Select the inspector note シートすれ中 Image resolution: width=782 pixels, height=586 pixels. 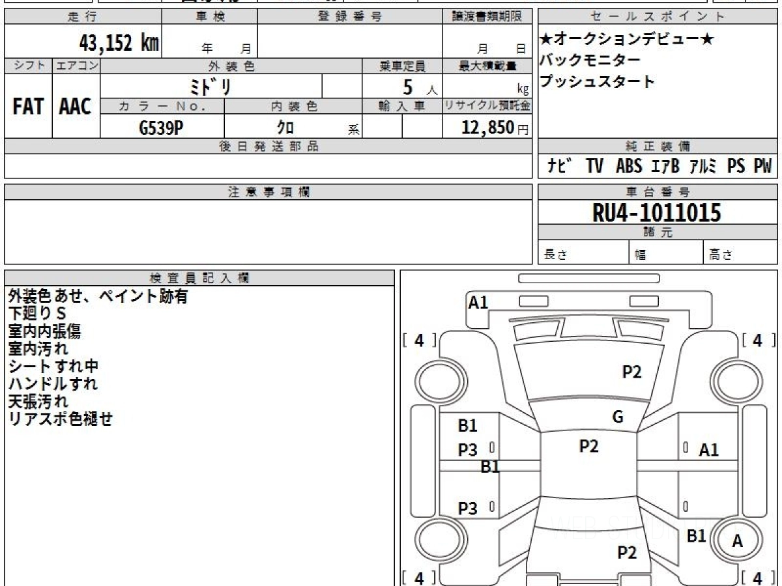pos(53,367)
